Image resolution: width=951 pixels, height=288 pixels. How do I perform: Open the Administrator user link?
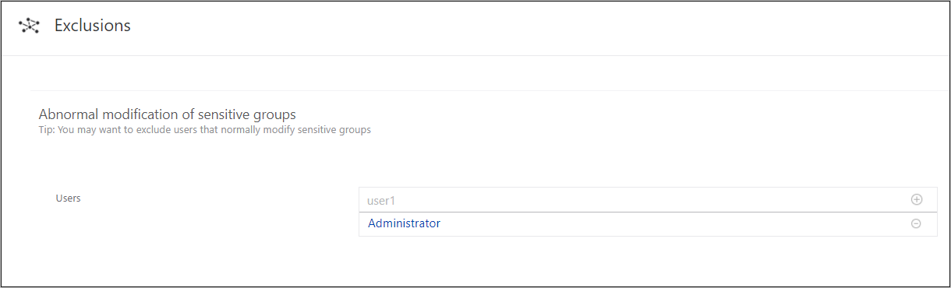point(404,223)
